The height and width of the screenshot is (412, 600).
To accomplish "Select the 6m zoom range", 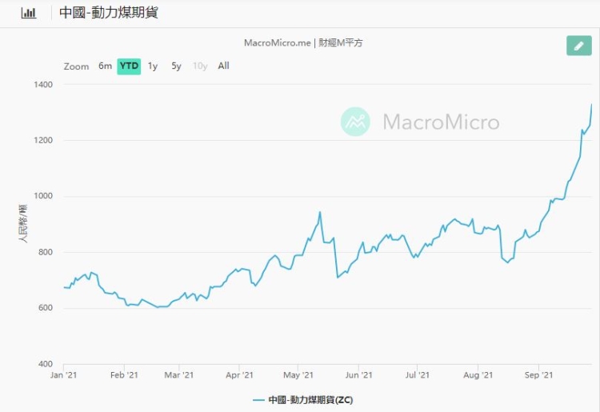I will click(105, 66).
